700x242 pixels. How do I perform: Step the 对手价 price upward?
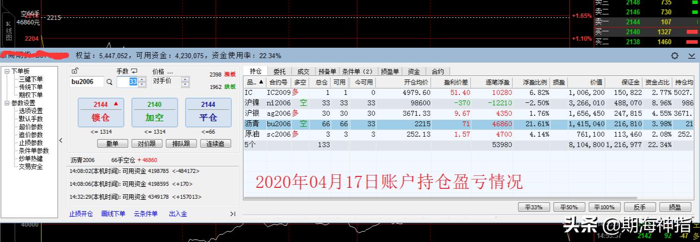click(186, 80)
